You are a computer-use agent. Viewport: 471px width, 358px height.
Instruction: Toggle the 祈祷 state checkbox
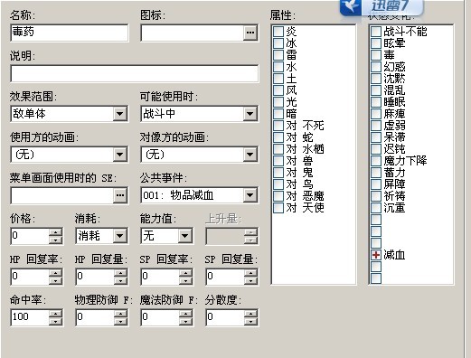tap(376, 196)
